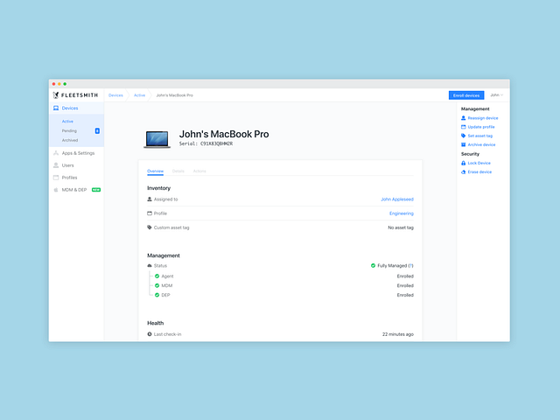Open MDM & DEP page
Image resolution: width=560 pixels, height=420 pixels.
pyautogui.click(x=74, y=190)
